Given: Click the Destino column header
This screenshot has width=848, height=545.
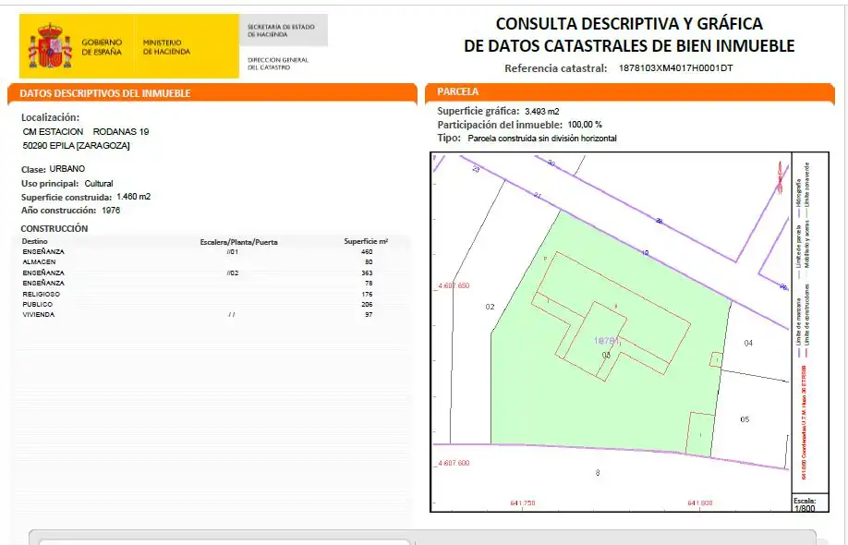Looking at the screenshot, I should pyautogui.click(x=34, y=241).
